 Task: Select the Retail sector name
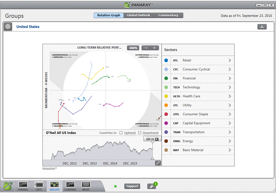(187, 61)
